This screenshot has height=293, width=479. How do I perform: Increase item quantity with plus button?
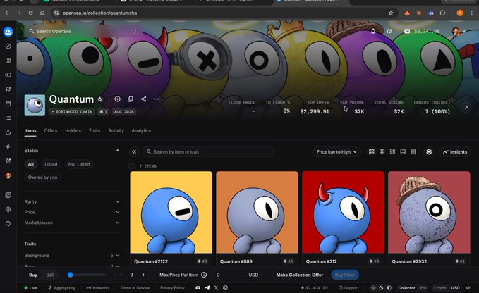143,275
